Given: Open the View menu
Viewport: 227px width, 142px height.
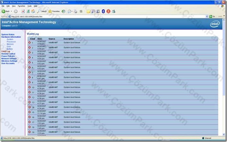Looking at the screenshot, I should tap(14, 6).
